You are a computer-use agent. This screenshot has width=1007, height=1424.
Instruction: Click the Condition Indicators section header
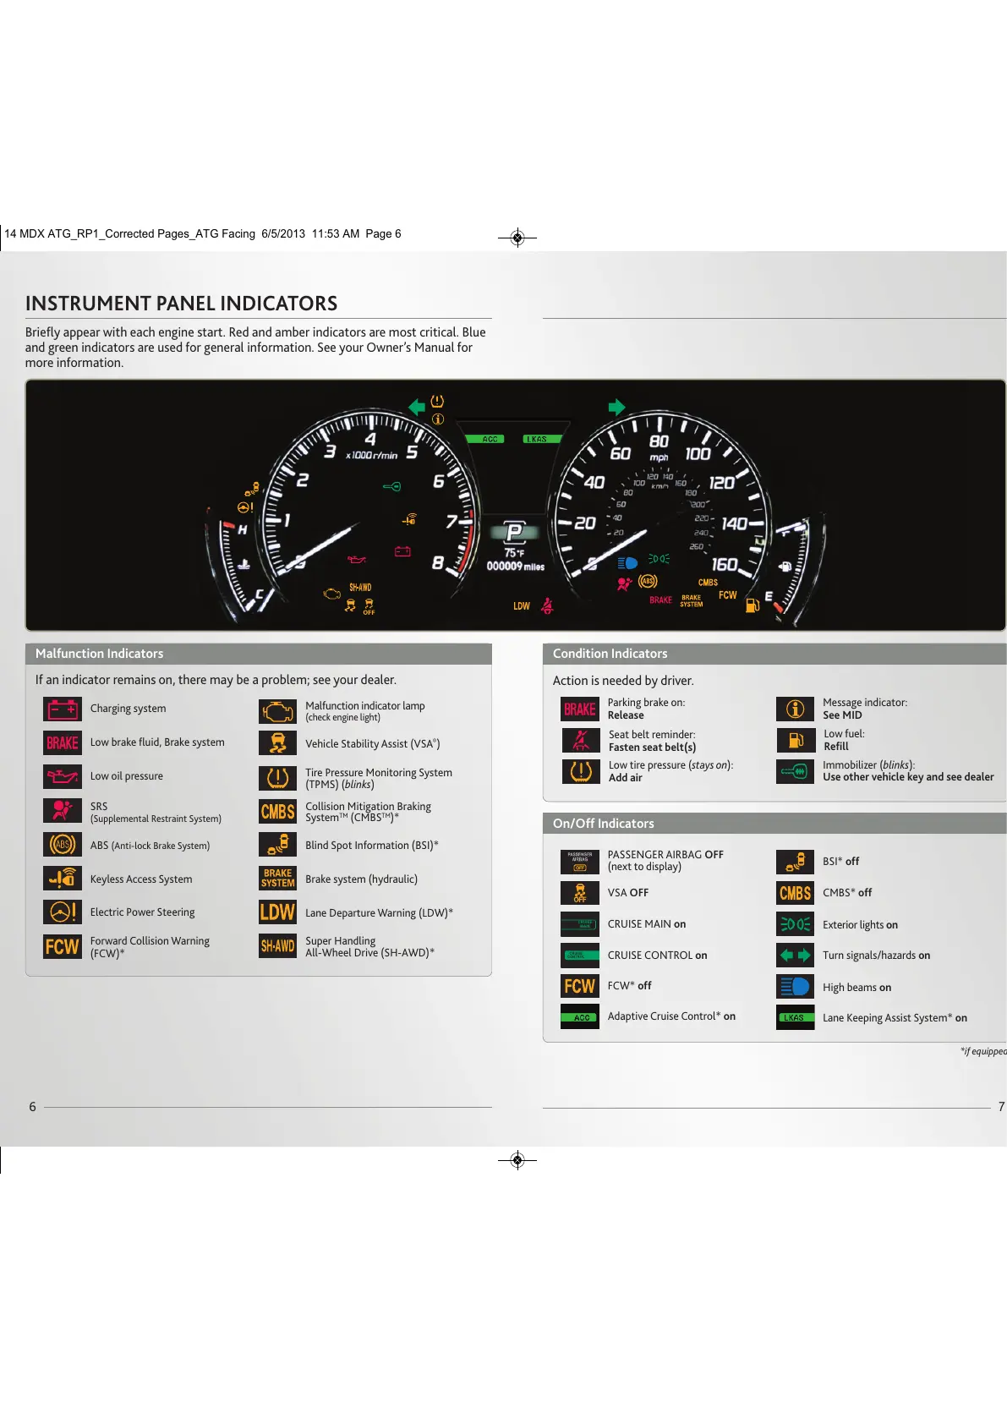point(774,654)
